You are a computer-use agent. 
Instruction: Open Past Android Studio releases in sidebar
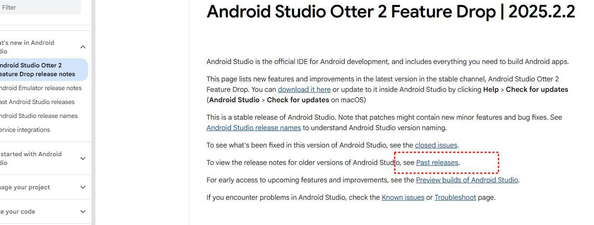point(37,102)
